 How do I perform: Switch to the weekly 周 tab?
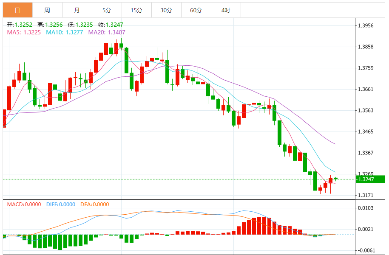pyautogui.click(x=47, y=10)
